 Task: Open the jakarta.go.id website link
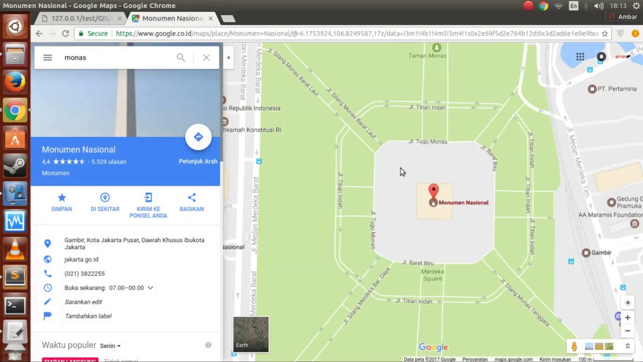point(81,259)
